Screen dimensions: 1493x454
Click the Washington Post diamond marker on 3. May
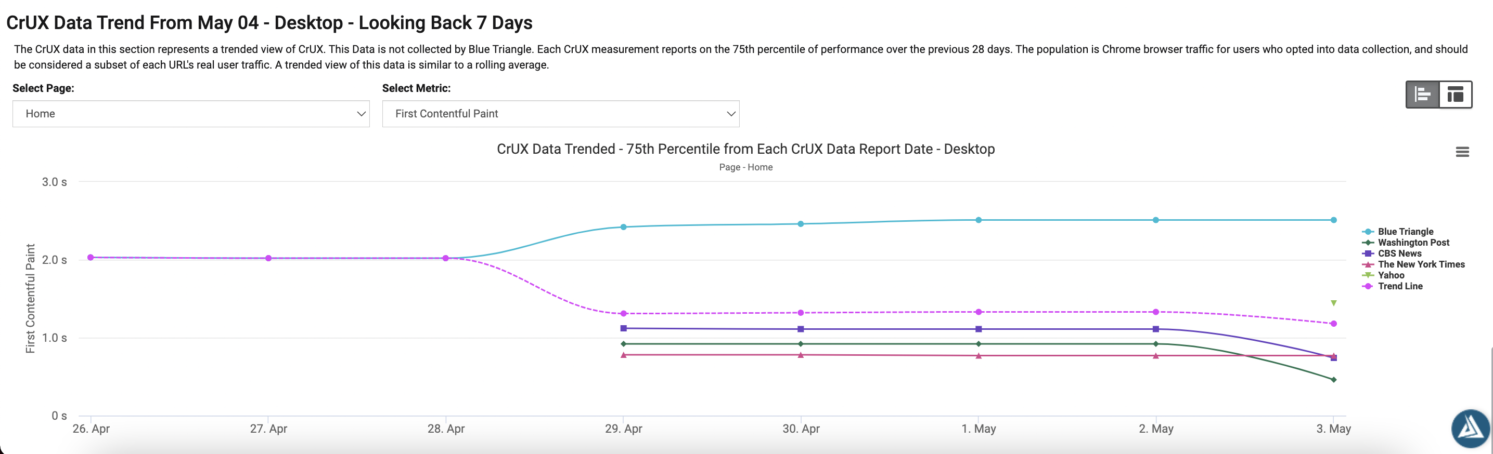coord(1334,380)
